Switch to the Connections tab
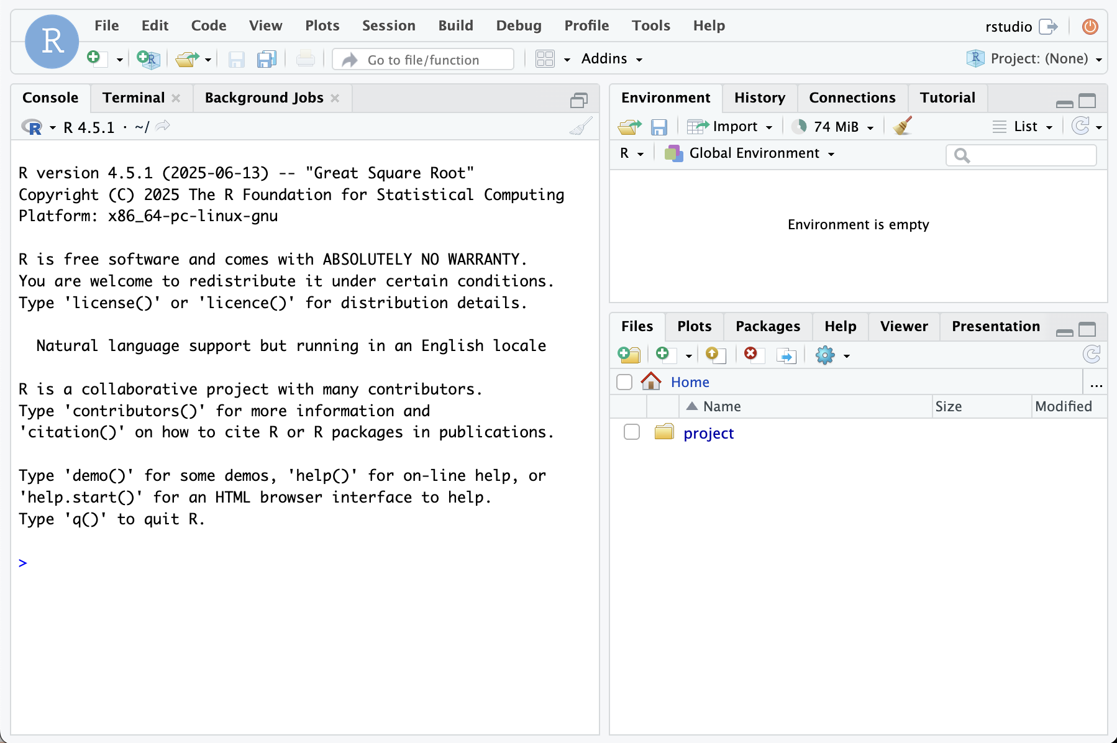The image size is (1117, 743). coord(852,98)
